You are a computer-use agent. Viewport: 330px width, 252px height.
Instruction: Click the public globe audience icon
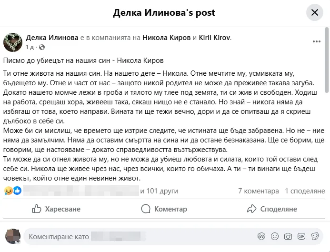(42, 47)
